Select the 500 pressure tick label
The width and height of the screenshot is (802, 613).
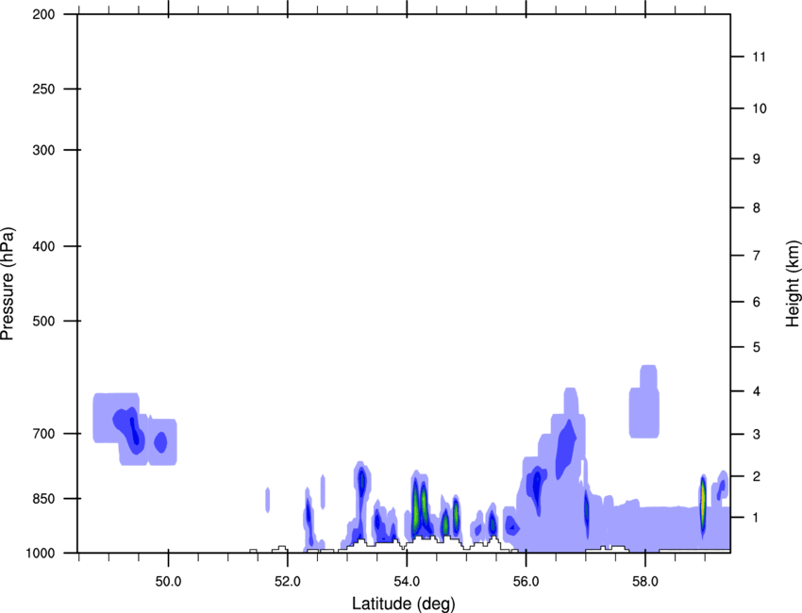click(43, 321)
